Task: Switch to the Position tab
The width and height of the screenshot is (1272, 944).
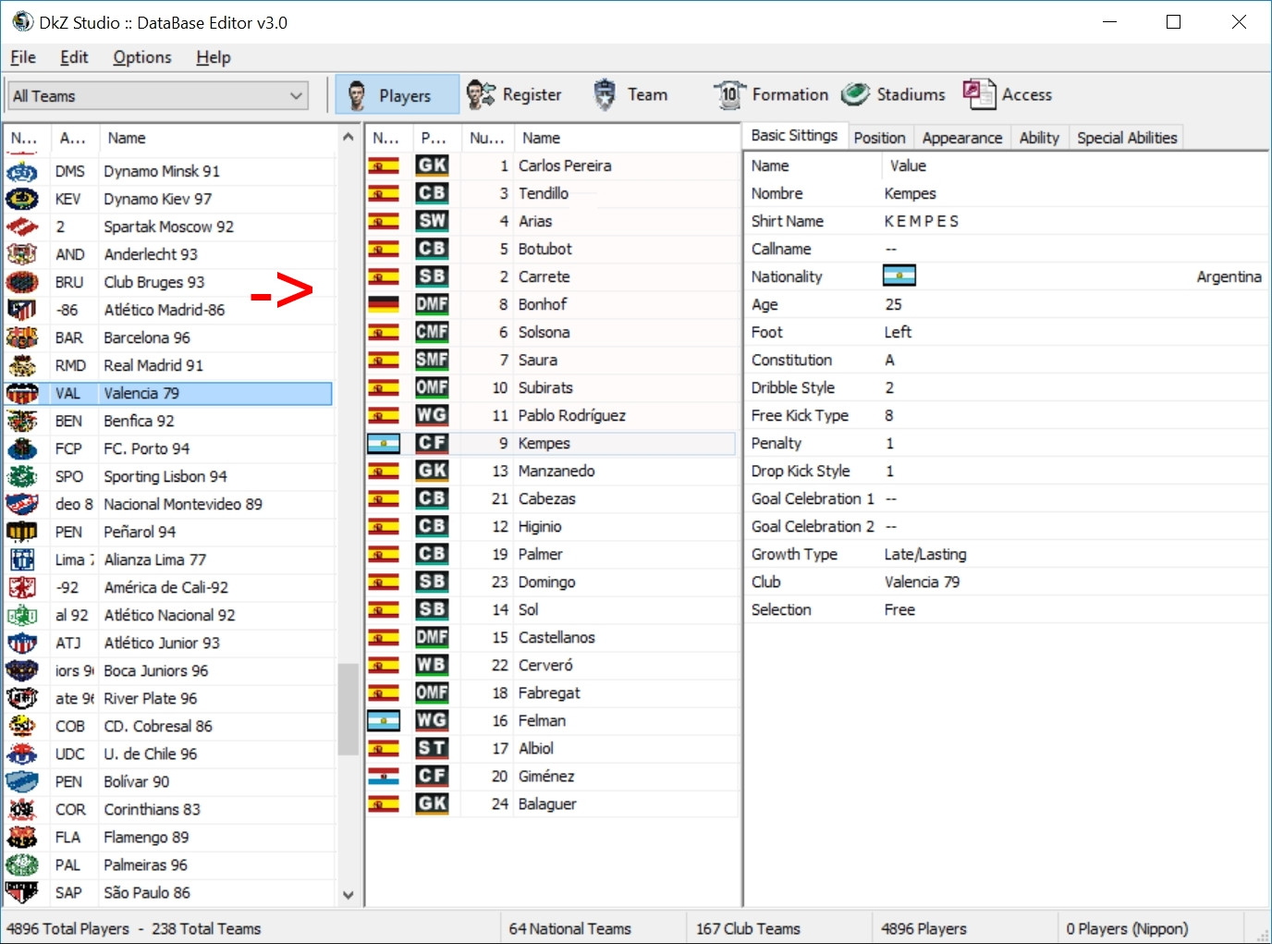Action: point(879,138)
